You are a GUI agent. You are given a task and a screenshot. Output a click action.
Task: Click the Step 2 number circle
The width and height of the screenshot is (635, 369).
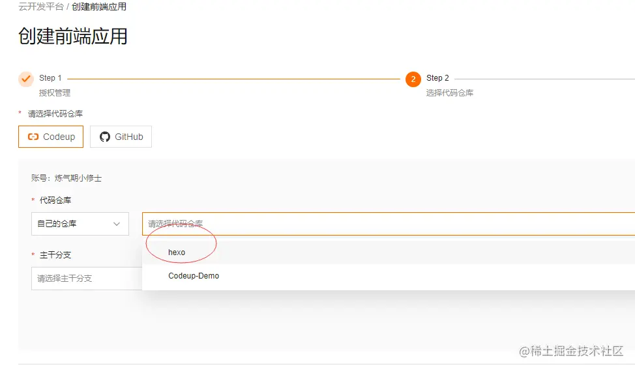click(x=413, y=79)
